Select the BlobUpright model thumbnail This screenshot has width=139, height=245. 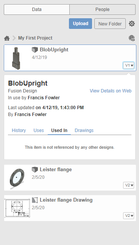[x=16, y=58]
